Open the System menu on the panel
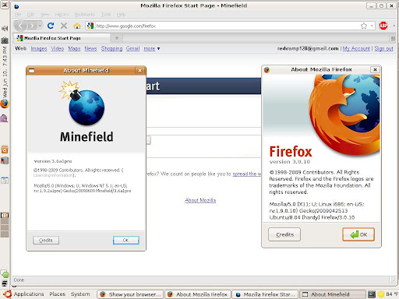This screenshot has width=399, height=299. pyautogui.click(x=80, y=294)
